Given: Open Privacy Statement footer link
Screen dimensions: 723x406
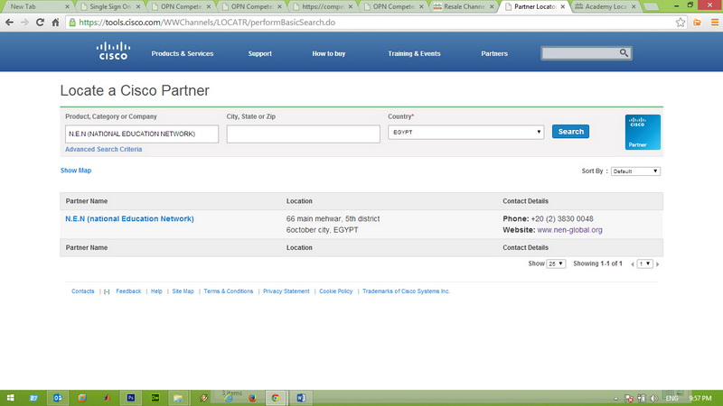Looking at the screenshot, I should [x=286, y=291].
